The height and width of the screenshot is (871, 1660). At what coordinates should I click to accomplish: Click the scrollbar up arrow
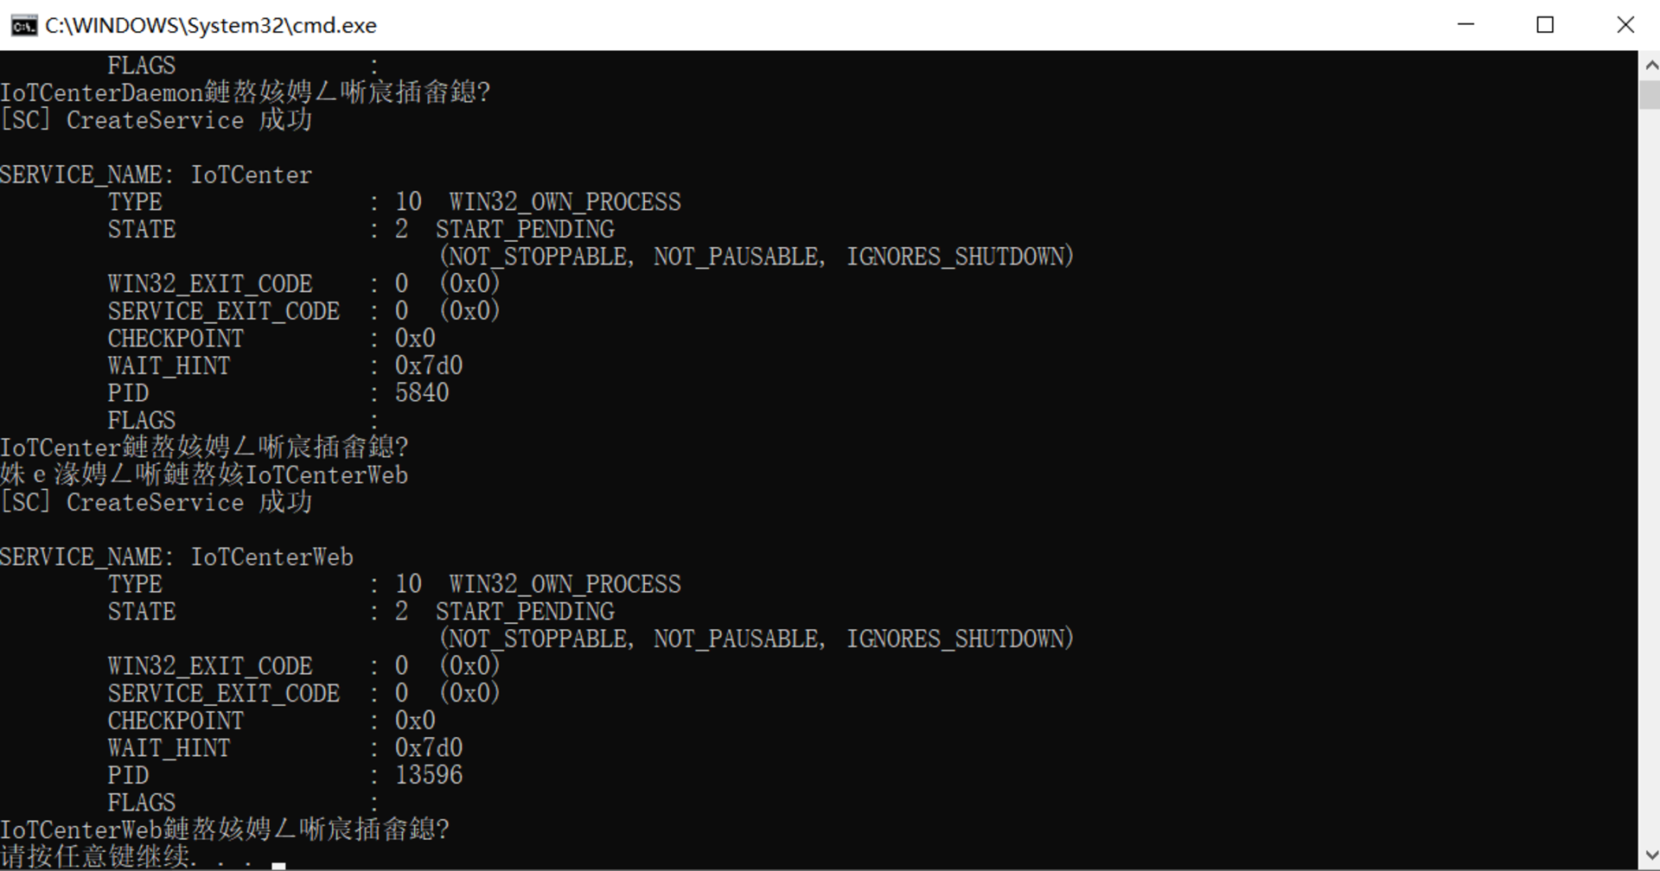coord(1650,65)
